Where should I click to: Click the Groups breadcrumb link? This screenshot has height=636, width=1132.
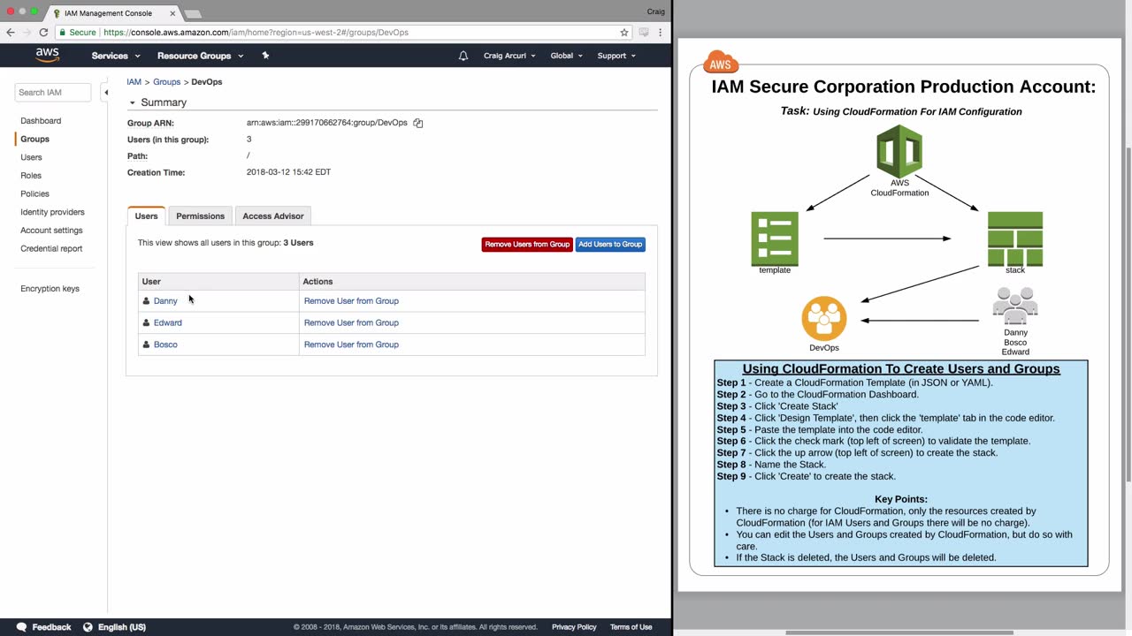coord(167,82)
